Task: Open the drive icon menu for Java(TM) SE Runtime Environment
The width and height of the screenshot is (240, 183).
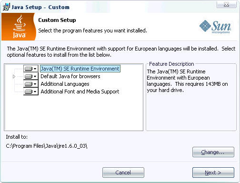Action: [x=31, y=69]
